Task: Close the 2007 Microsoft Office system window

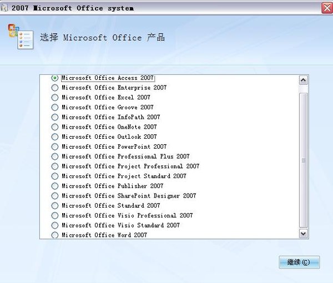Action: click(327, 8)
